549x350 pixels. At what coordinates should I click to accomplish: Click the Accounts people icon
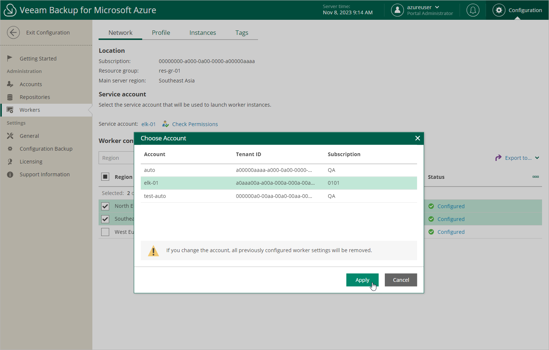10,84
